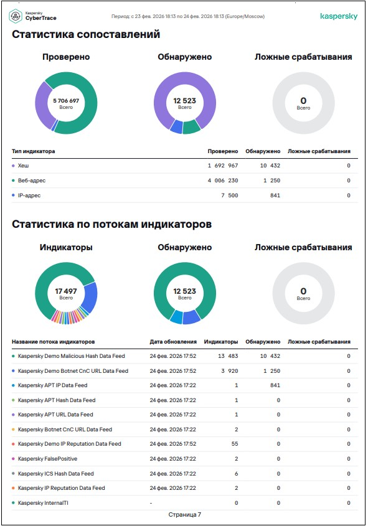Click Kaspersky APT Hash Data Feed name
This screenshot has width=368, height=526.
click(x=57, y=400)
